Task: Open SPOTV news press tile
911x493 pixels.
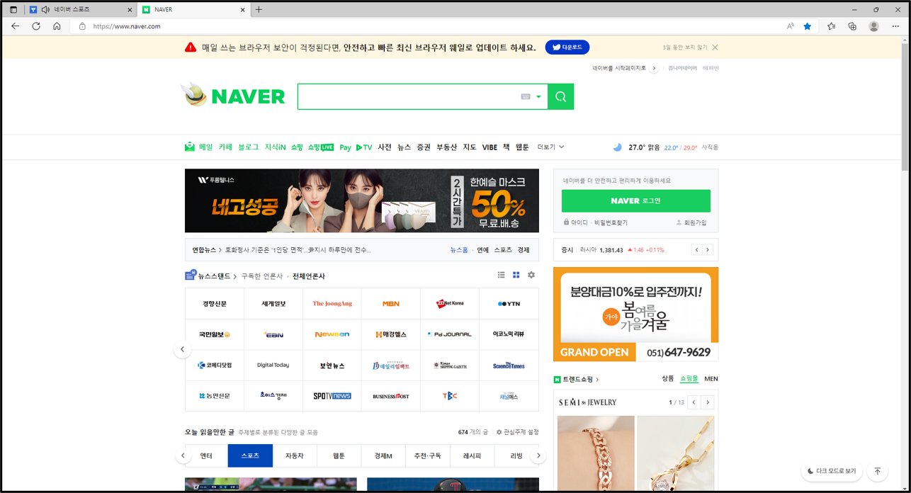Action: coord(332,396)
